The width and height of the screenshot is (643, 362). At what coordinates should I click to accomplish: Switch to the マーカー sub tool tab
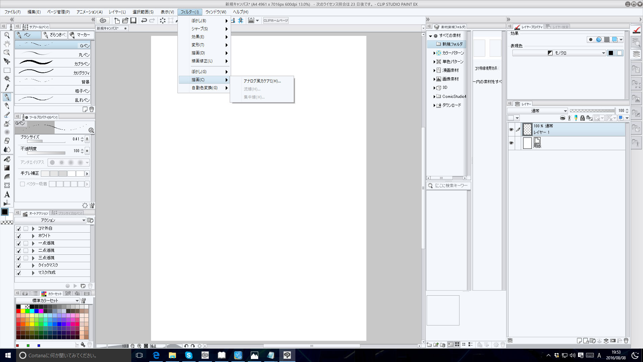[x=80, y=35]
